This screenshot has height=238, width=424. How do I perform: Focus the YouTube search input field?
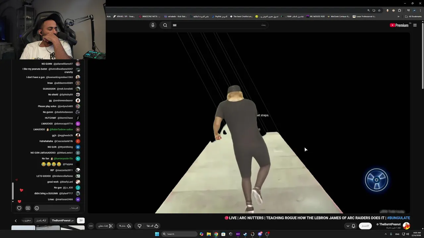(219, 25)
